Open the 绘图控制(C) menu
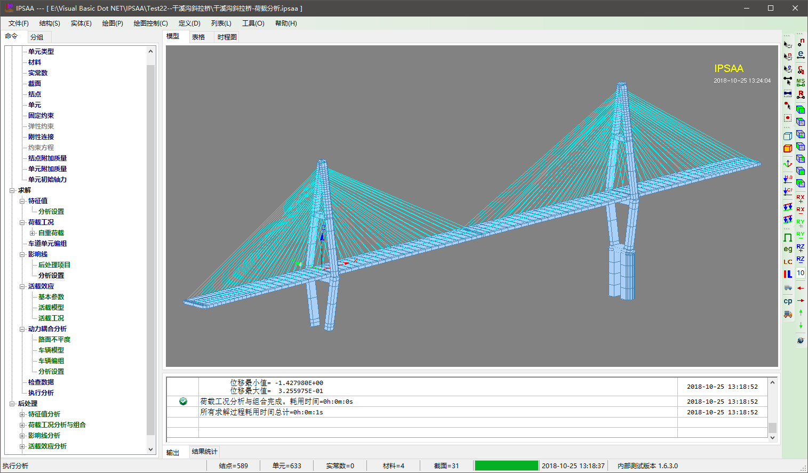Image resolution: width=808 pixels, height=473 pixels. 150,23
